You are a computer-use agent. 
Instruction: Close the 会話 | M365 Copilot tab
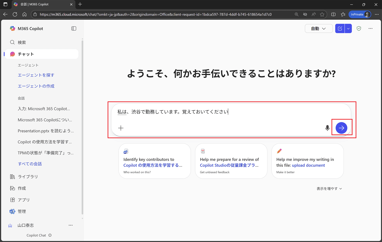71,4
